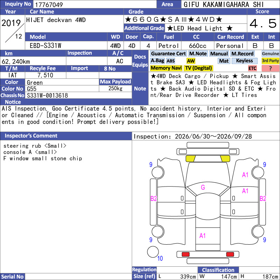Select the M.Note document badge

(198, 54)
